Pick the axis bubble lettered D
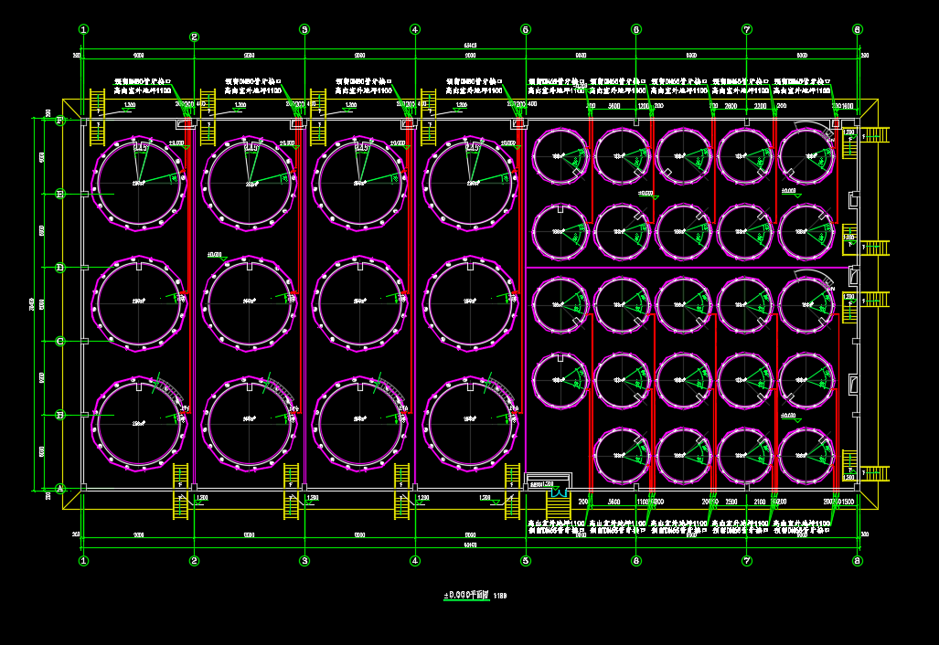This screenshot has height=645, width=939. 59,268
